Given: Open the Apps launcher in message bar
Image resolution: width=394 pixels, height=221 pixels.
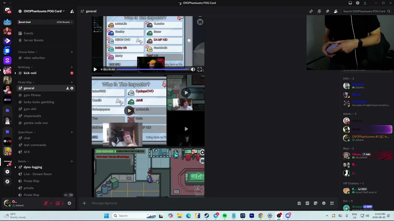Looking at the screenshot, I should [x=332, y=203].
